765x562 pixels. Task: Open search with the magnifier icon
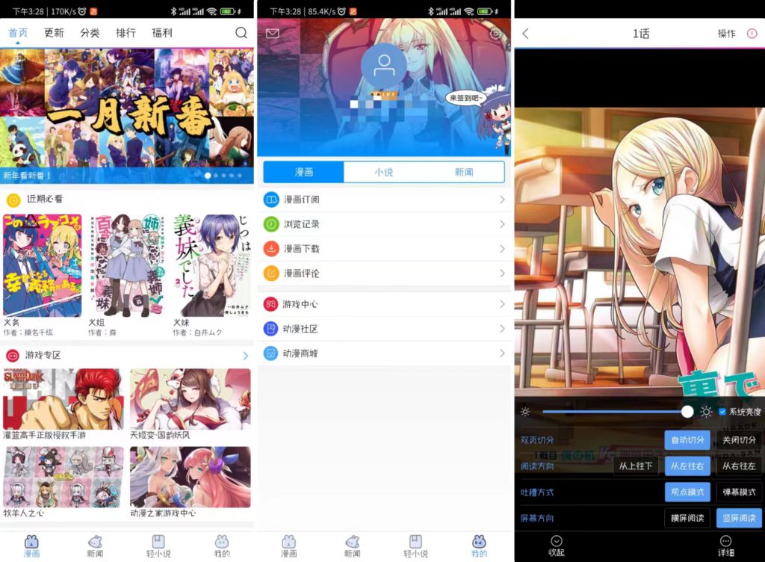pos(241,33)
